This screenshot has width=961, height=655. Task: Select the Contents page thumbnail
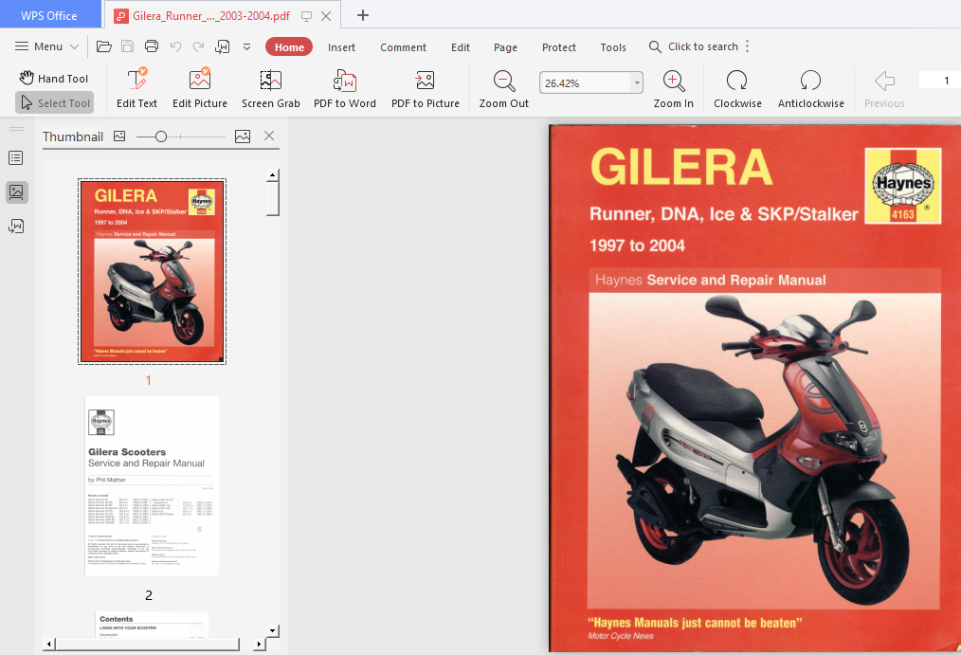click(152, 625)
